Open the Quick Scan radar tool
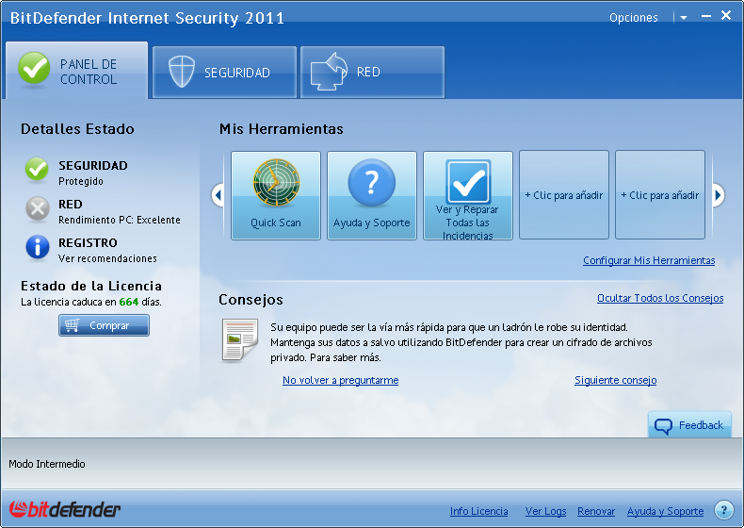Image resolution: width=744 pixels, height=528 pixels. (276, 194)
